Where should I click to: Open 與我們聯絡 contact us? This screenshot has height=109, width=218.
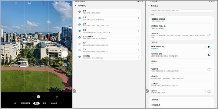(181, 105)
